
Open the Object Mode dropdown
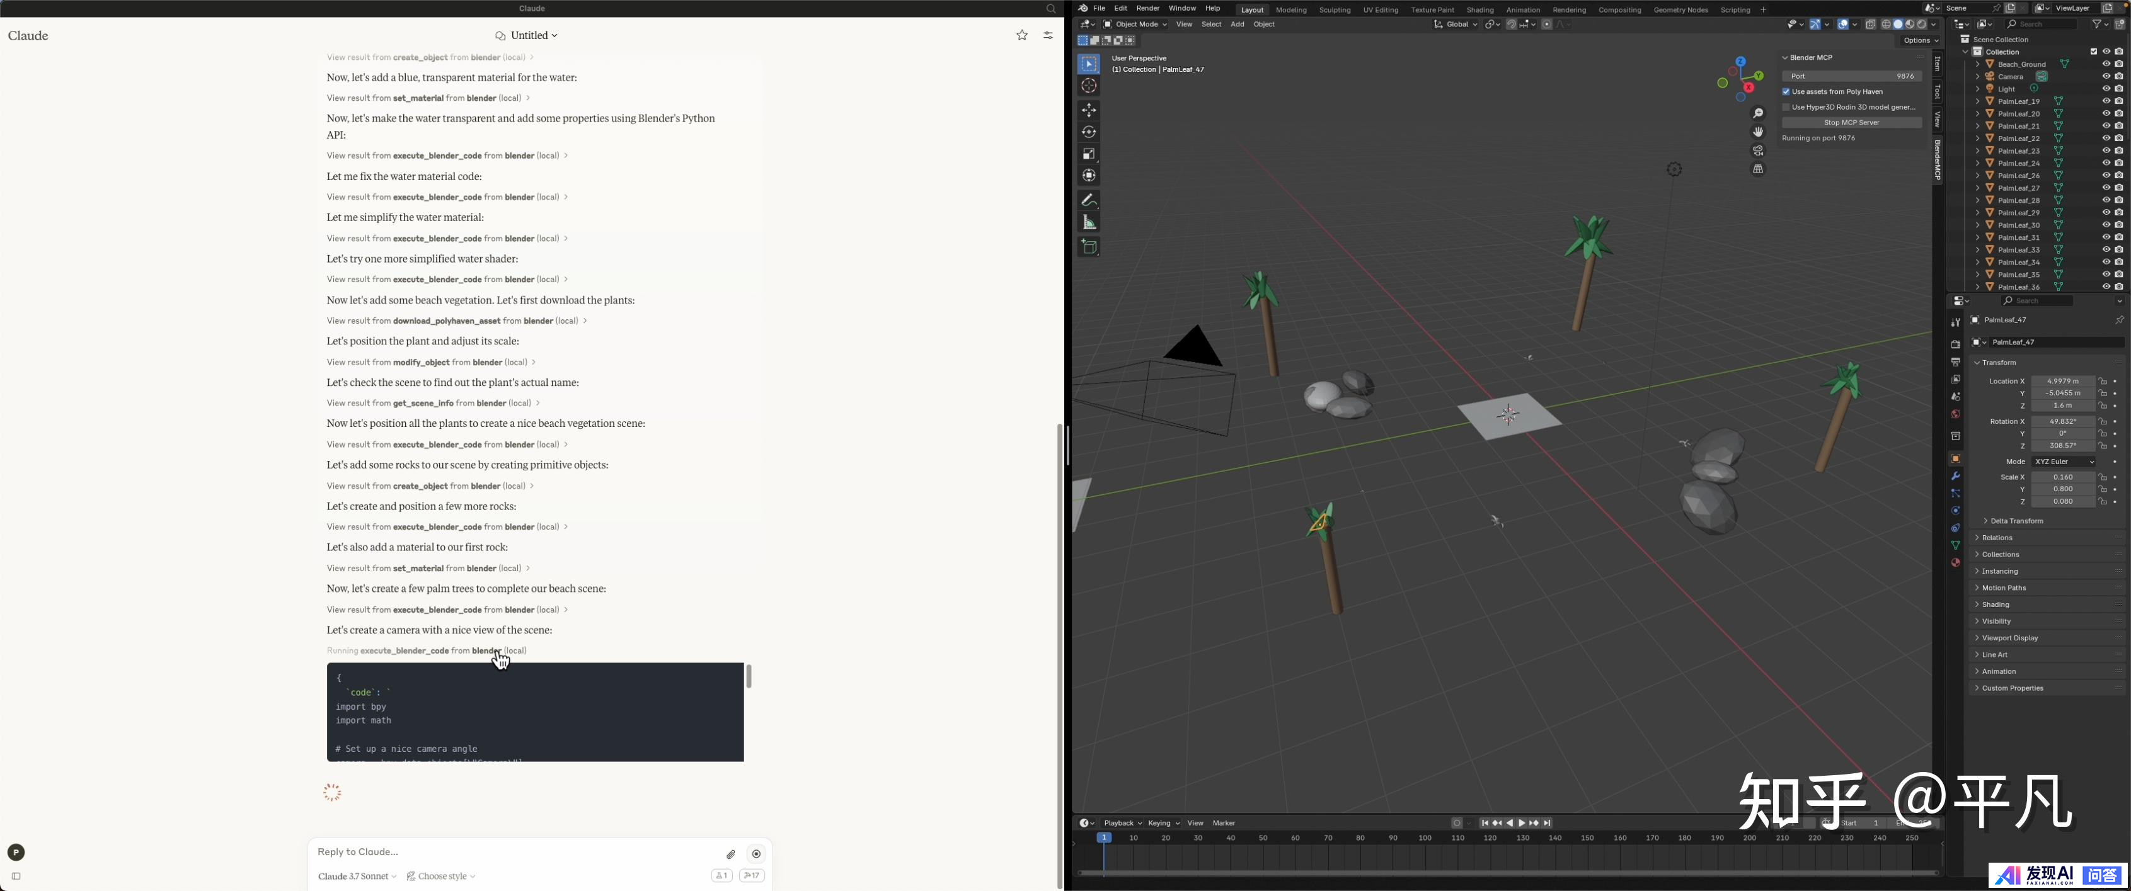1136,25
